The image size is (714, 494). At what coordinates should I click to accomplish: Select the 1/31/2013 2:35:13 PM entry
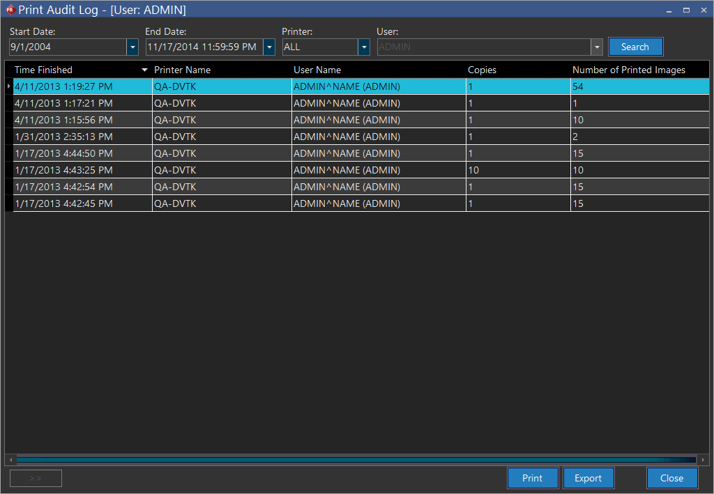(x=63, y=137)
